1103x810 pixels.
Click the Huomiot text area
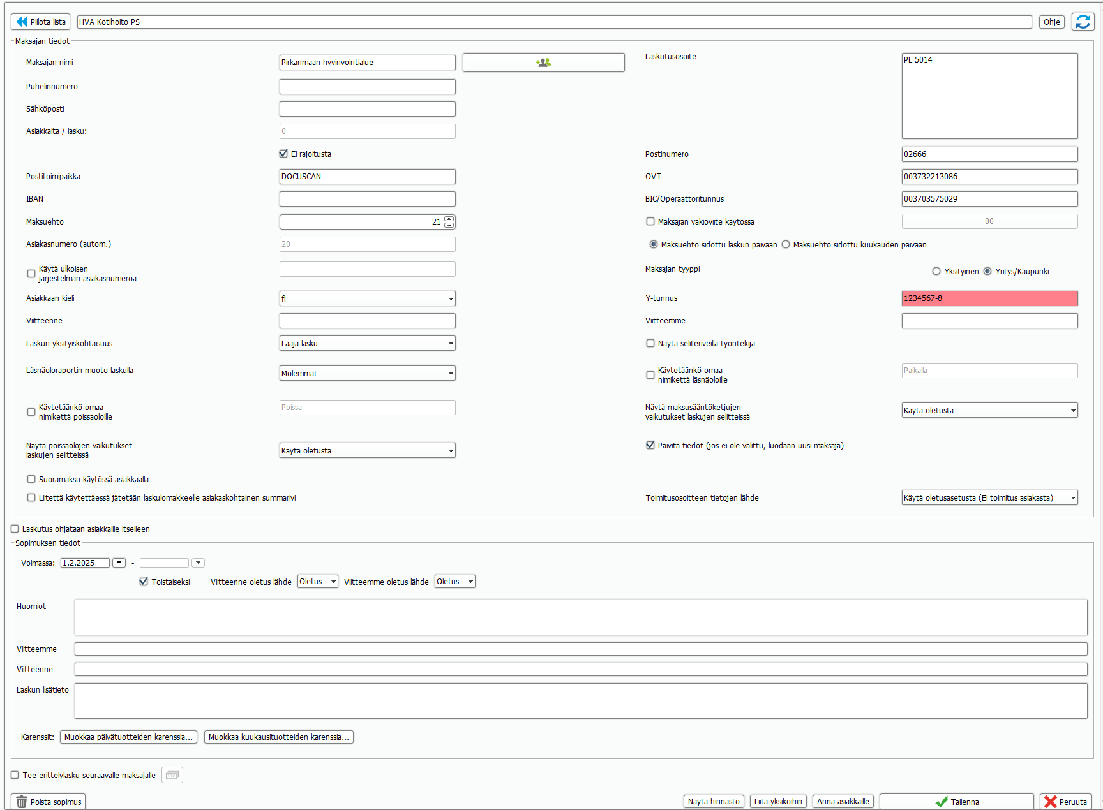tap(581, 617)
